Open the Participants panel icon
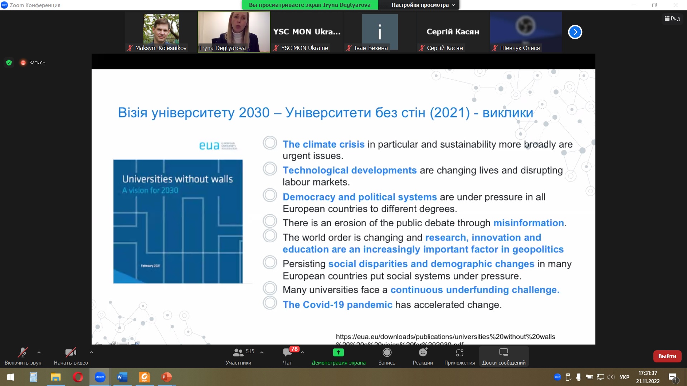Image resolution: width=687 pixels, height=386 pixels. (x=238, y=353)
